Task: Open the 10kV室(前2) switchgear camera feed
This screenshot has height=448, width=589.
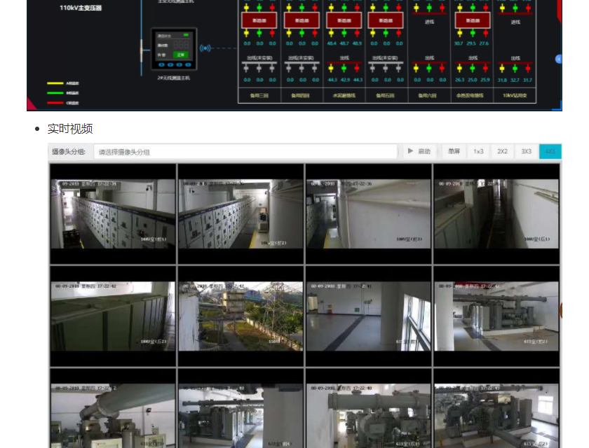Action: click(x=241, y=213)
